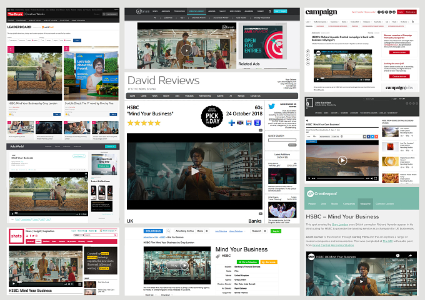Play the Campaign article Vimeo video
Viewport: 425px width, 300px height.
click(x=317, y=80)
